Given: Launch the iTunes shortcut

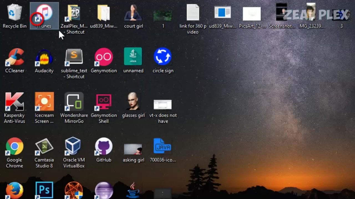Looking at the screenshot, I should (x=44, y=13).
